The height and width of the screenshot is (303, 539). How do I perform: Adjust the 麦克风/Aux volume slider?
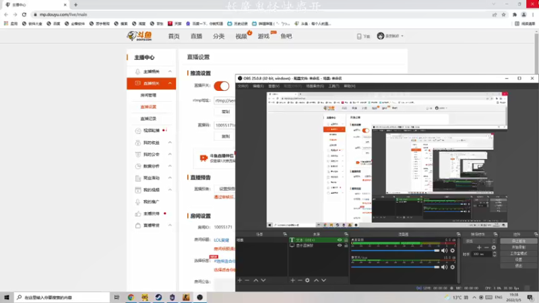click(x=395, y=267)
